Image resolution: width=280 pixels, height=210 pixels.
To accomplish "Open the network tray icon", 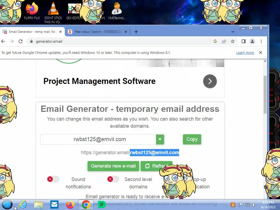I will click(248, 205).
